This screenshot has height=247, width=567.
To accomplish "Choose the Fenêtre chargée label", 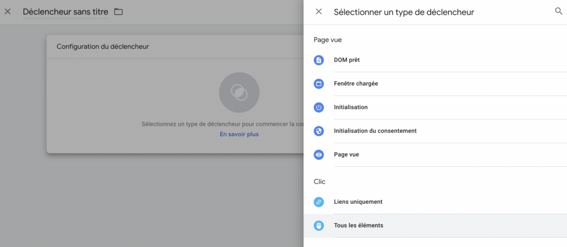I will (x=355, y=84).
